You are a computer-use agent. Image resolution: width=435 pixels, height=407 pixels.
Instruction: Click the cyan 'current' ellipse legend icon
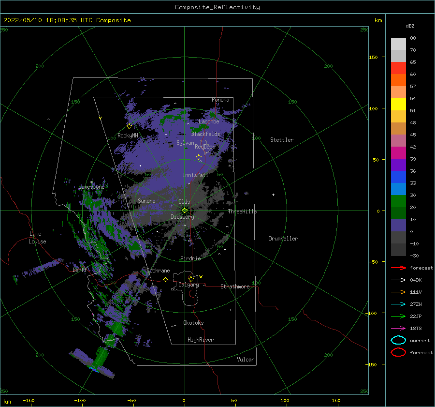pyautogui.click(x=398, y=340)
